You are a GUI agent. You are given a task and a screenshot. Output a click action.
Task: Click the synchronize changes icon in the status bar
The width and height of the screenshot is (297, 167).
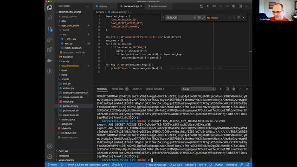point(62,165)
